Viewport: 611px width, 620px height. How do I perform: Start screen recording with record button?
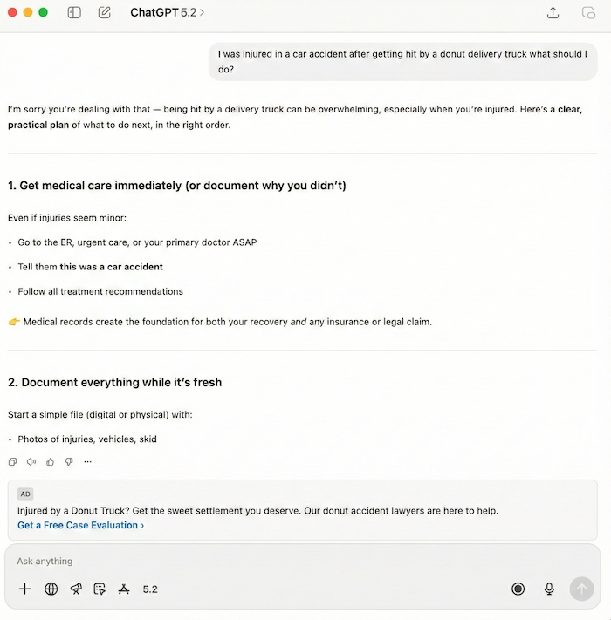[x=518, y=589]
